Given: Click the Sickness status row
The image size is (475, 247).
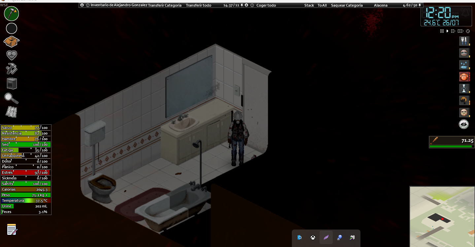Looking at the screenshot, I should click(x=26, y=178).
